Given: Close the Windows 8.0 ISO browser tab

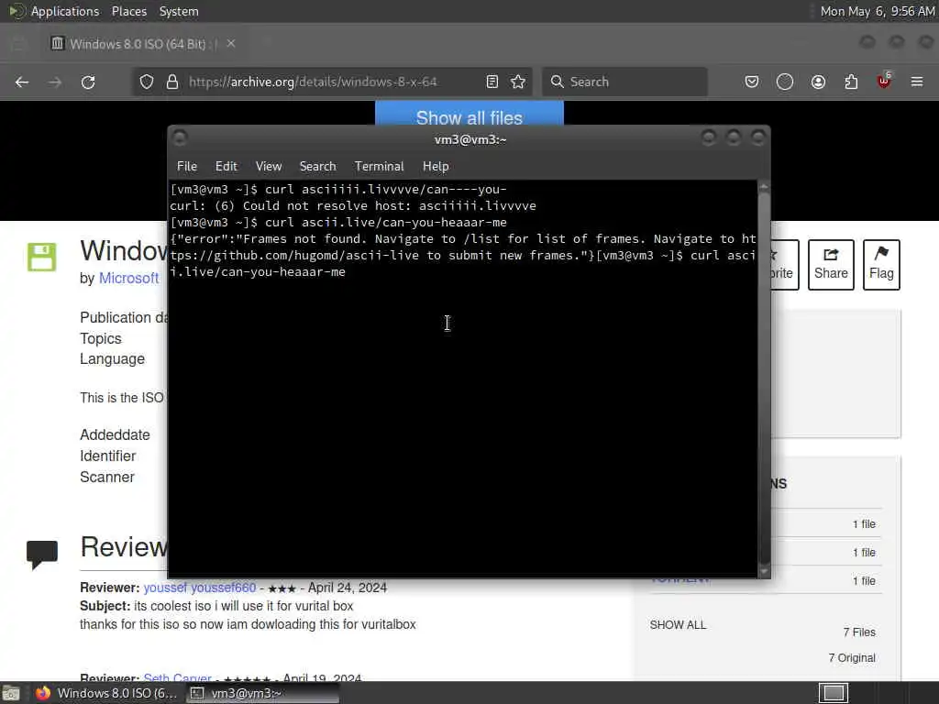Looking at the screenshot, I should [231, 44].
